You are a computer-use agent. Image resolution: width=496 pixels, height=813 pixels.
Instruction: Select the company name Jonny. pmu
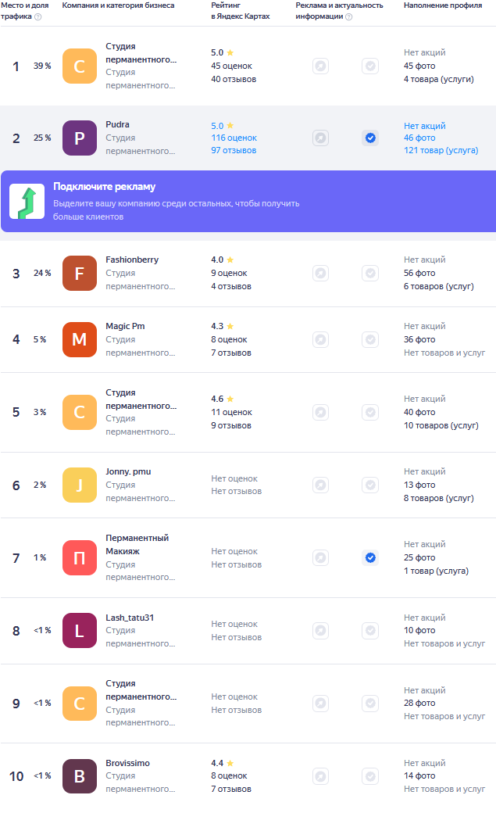tap(128, 472)
